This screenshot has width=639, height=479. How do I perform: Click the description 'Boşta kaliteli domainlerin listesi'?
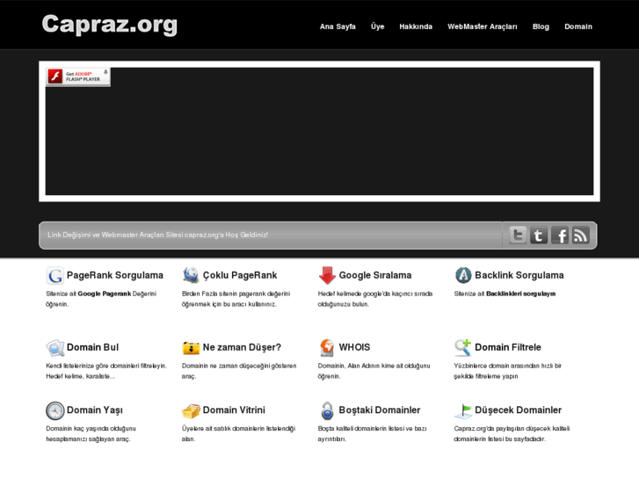tap(363, 428)
